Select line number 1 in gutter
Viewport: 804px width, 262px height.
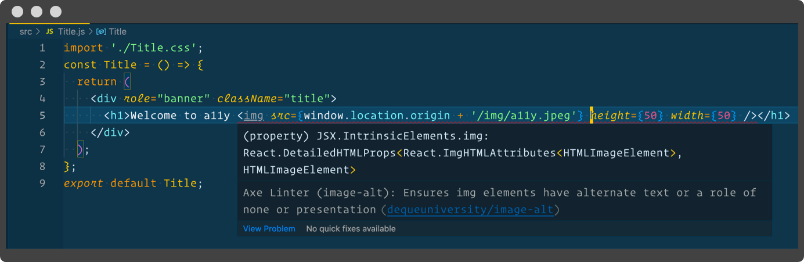click(42, 48)
